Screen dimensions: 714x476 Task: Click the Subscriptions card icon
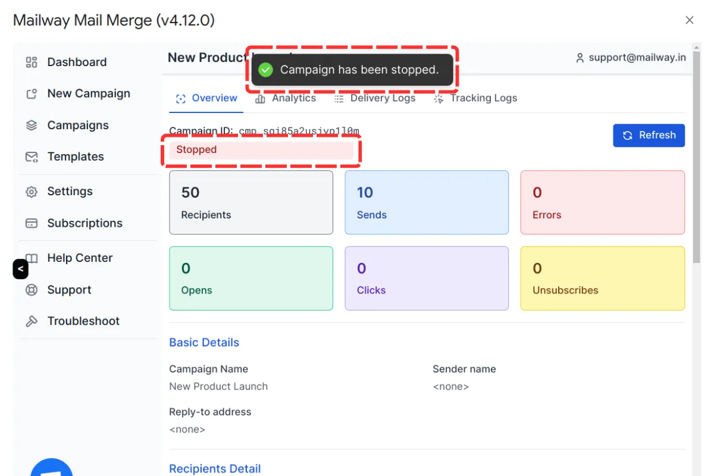32,224
